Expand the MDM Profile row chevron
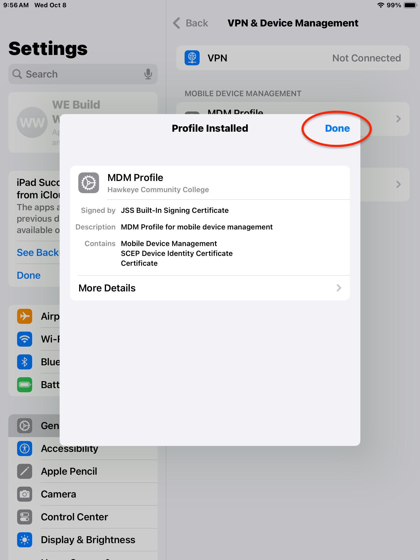Screen dimensions: 420x560 click(x=398, y=119)
